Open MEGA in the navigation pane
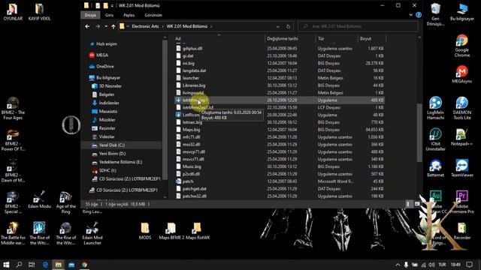The width and height of the screenshot is (481, 270). click(x=102, y=55)
